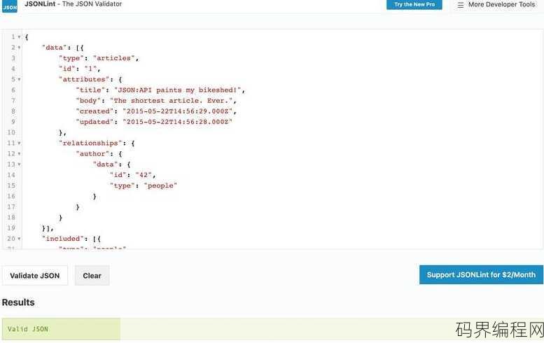Click the "created" timestamp value
Viewport: 544px width, 343px height.
tap(177, 111)
